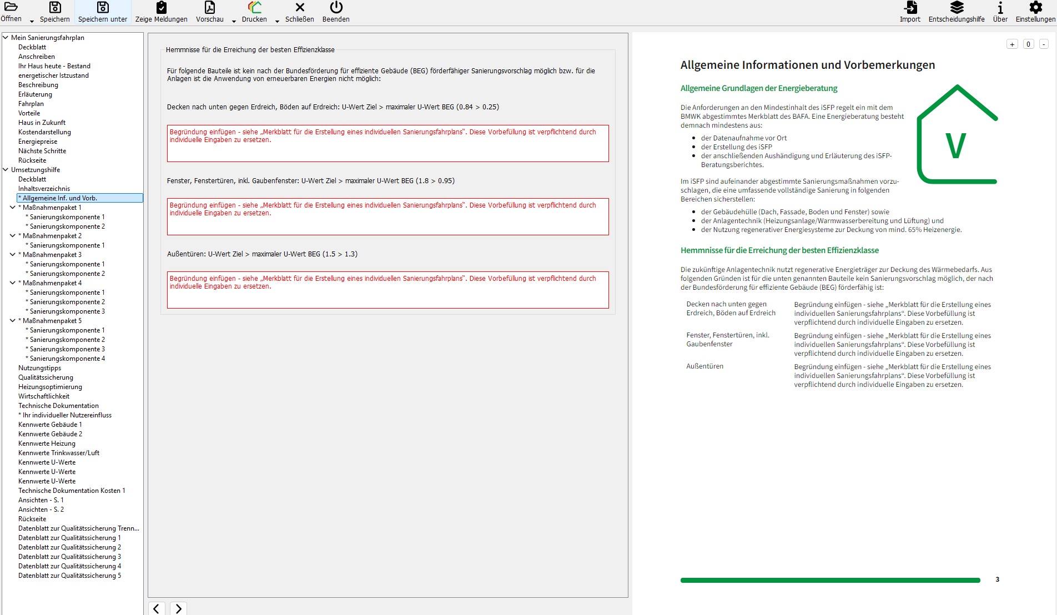Open Zeige Meldungen clipboard icon
This screenshot has width=1057, height=615.
pyautogui.click(x=161, y=7)
